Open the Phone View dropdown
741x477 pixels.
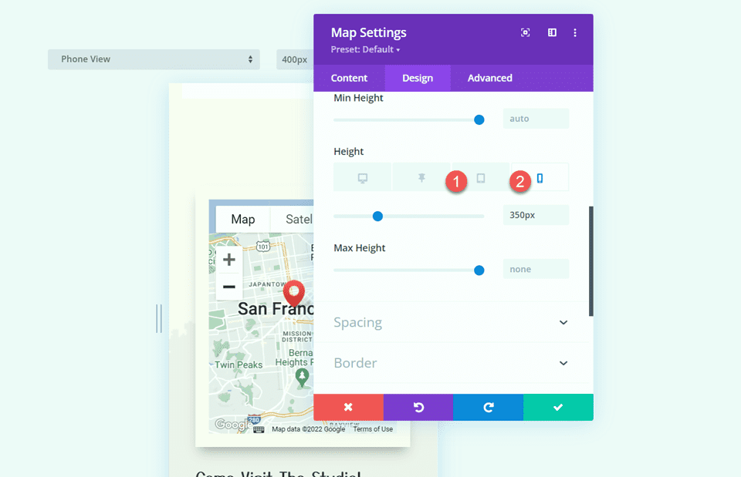tap(154, 59)
